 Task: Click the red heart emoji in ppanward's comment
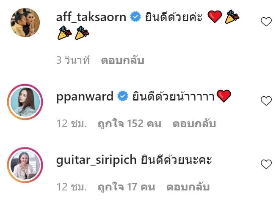click(224, 96)
